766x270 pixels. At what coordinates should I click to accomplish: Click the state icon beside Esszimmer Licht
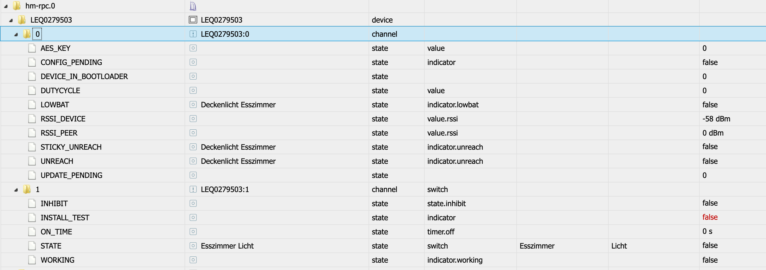click(x=193, y=246)
